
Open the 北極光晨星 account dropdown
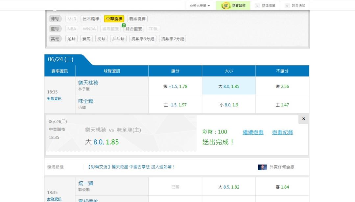point(200,6)
